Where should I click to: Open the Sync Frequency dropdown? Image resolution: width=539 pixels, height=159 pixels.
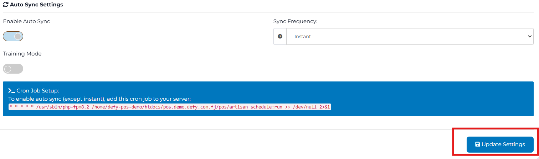[x=409, y=36]
